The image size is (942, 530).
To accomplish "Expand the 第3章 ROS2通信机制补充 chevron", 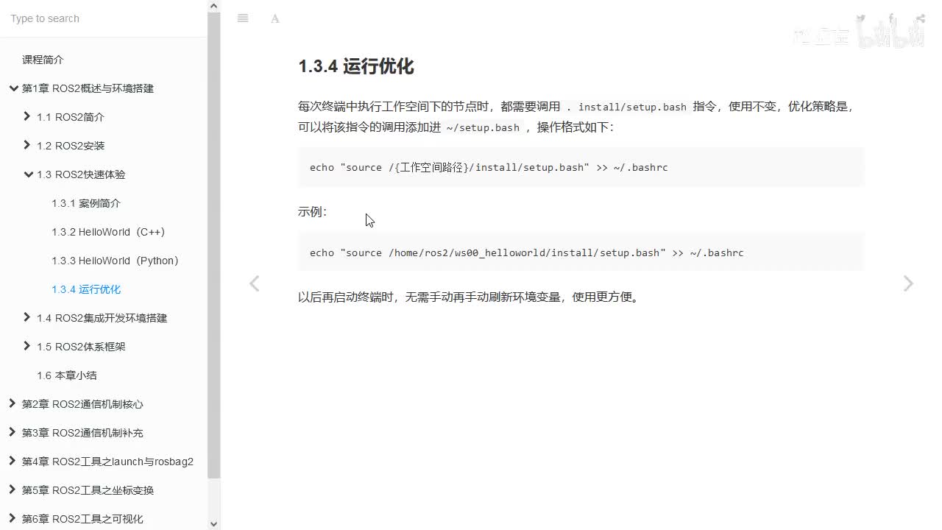I will point(13,432).
